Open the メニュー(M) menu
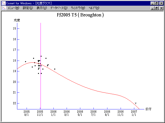The image size is (165, 123). click(13, 8)
